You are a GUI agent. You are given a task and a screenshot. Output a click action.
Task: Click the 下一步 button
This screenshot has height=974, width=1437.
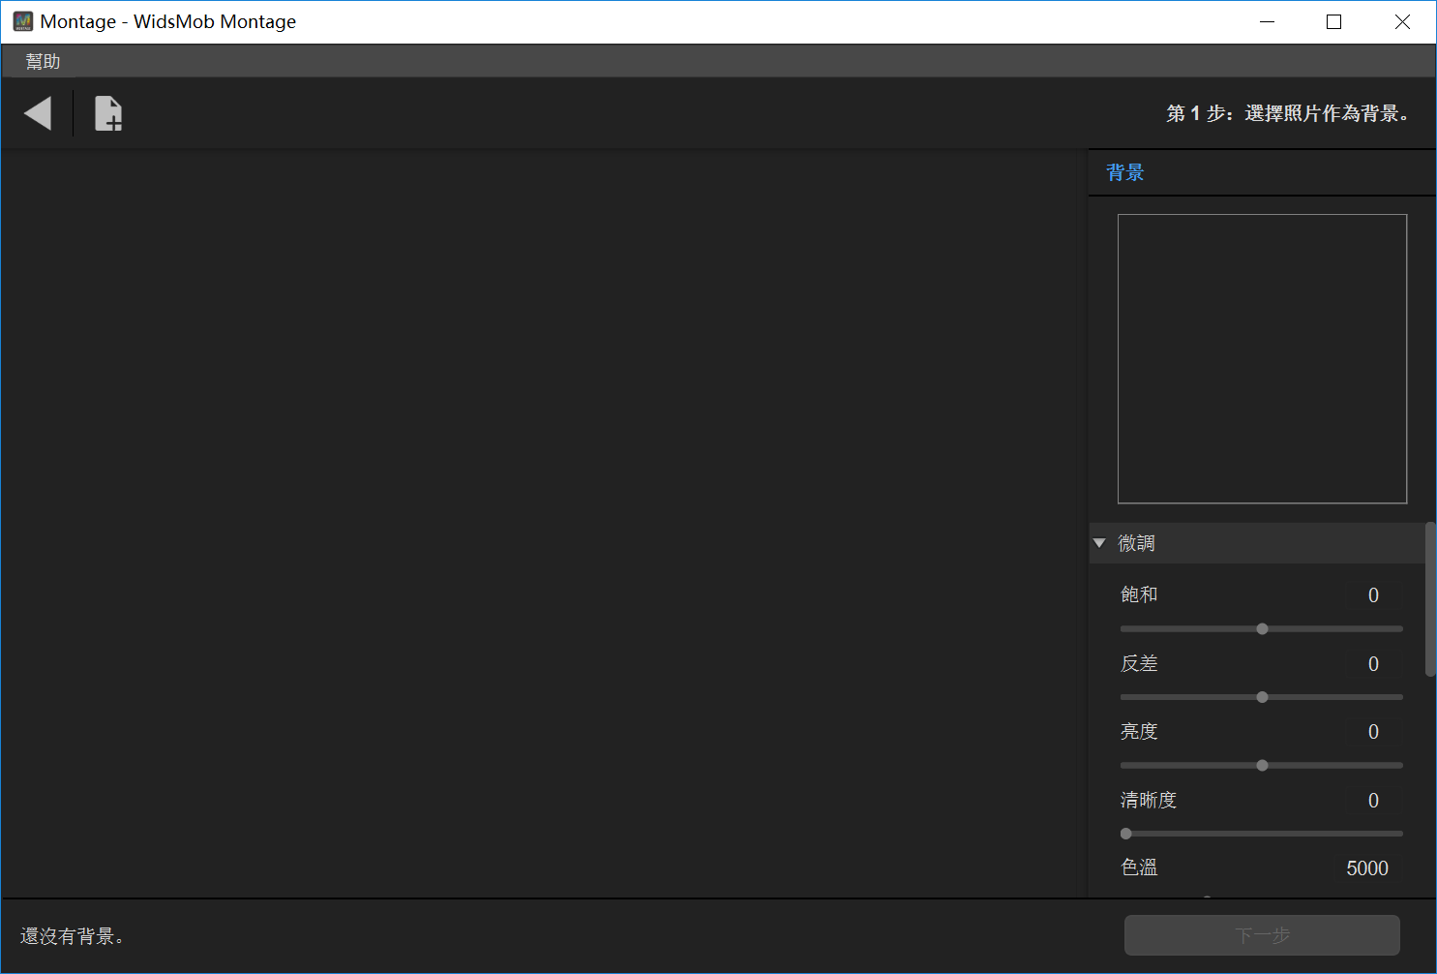tap(1262, 935)
